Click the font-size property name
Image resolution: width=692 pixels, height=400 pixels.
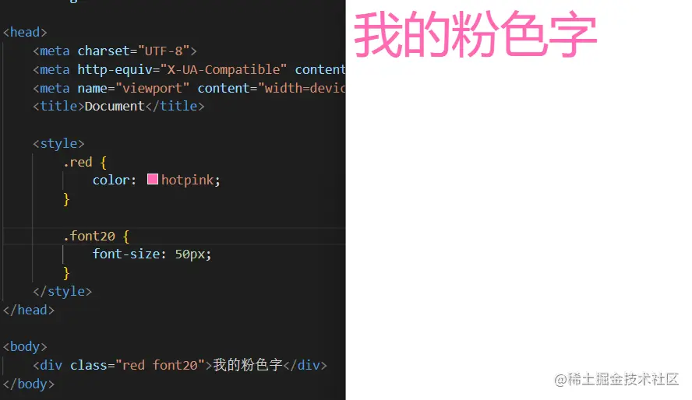pyautogui.click(x=126, y=254)
